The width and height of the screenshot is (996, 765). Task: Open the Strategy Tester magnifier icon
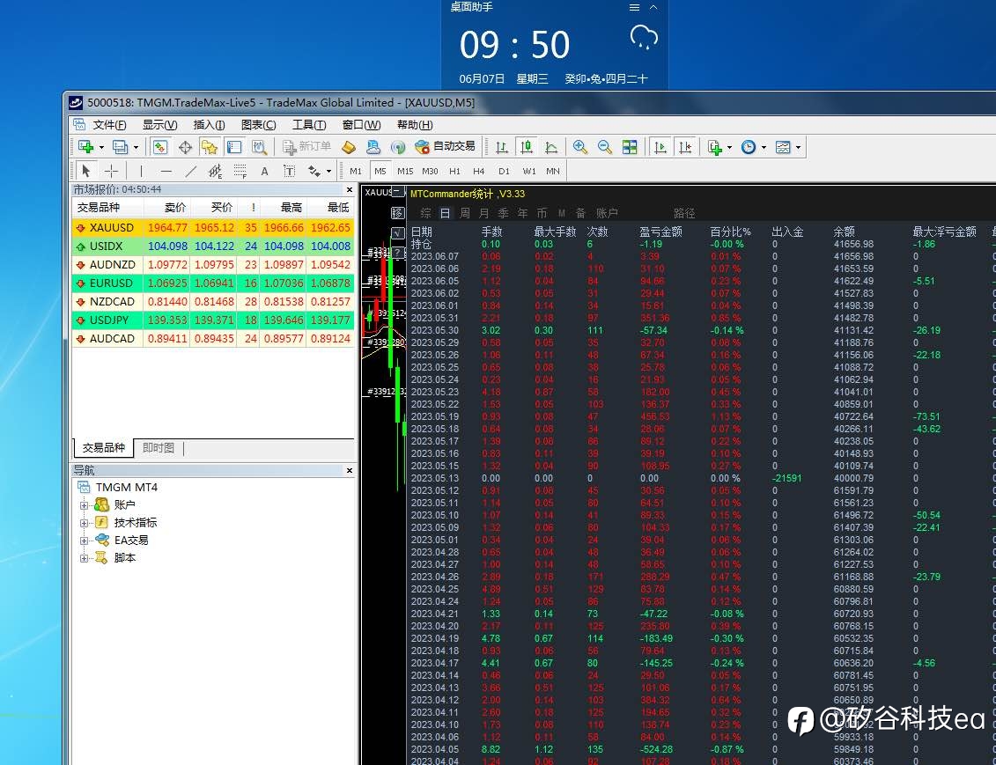259,147
